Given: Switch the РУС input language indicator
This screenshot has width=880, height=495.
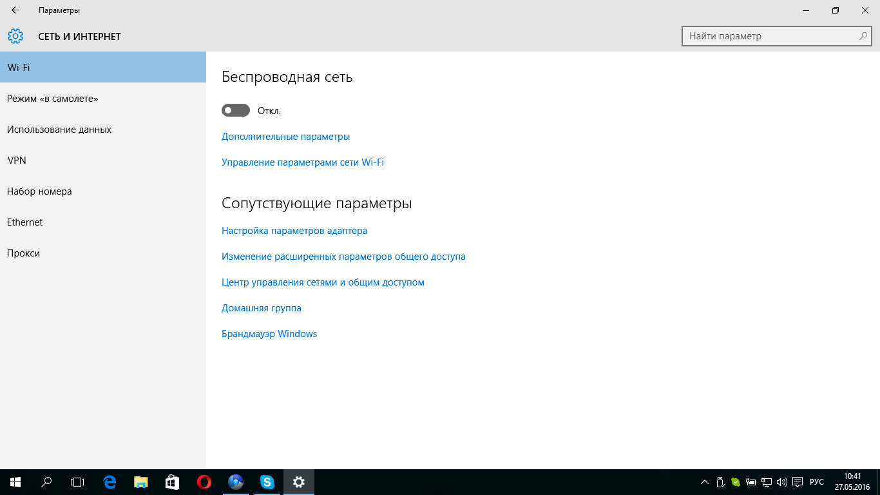Looking at the screenshot, I should click(816, 481).
